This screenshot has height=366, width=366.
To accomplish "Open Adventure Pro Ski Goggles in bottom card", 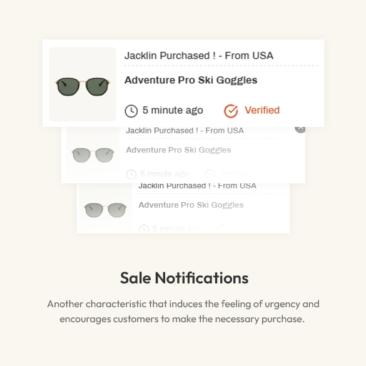I will point(191,205).
